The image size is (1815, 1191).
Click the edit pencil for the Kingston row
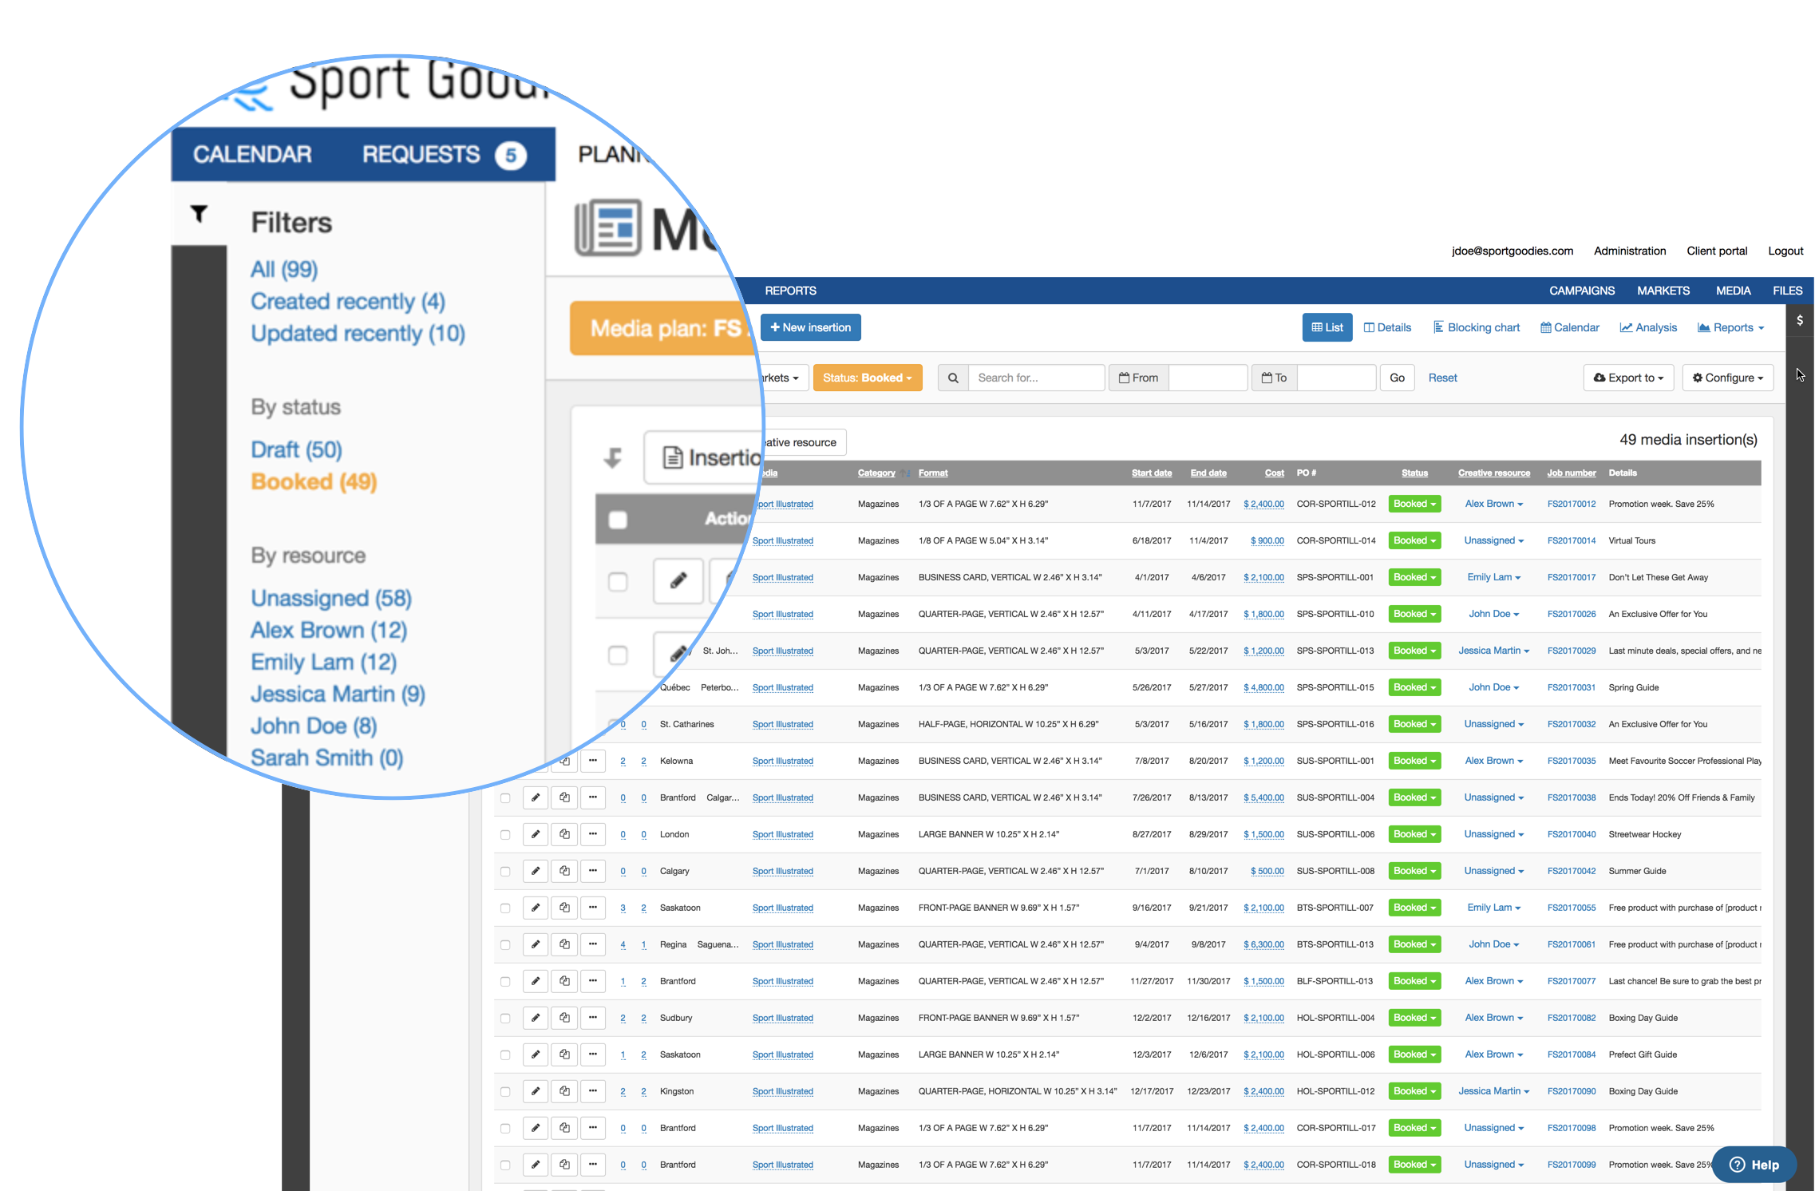click(x=536, y=1091)
